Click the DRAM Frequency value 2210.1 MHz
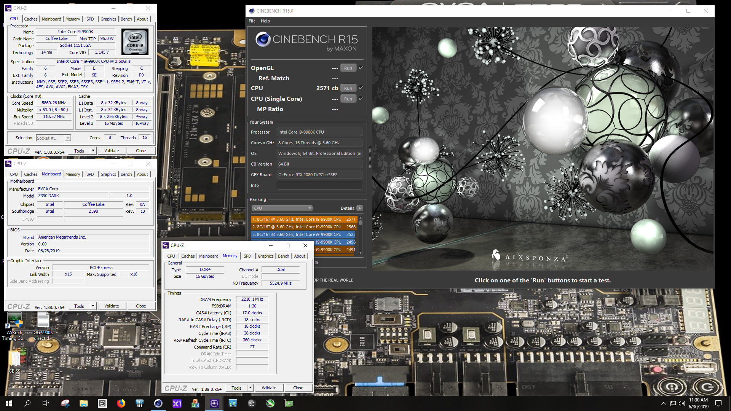The image size is (731, 411). 252,299
